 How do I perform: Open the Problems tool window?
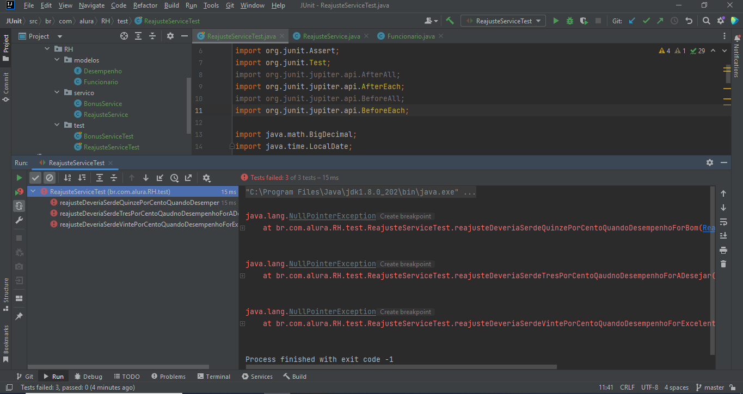click(x=168, y=377)
